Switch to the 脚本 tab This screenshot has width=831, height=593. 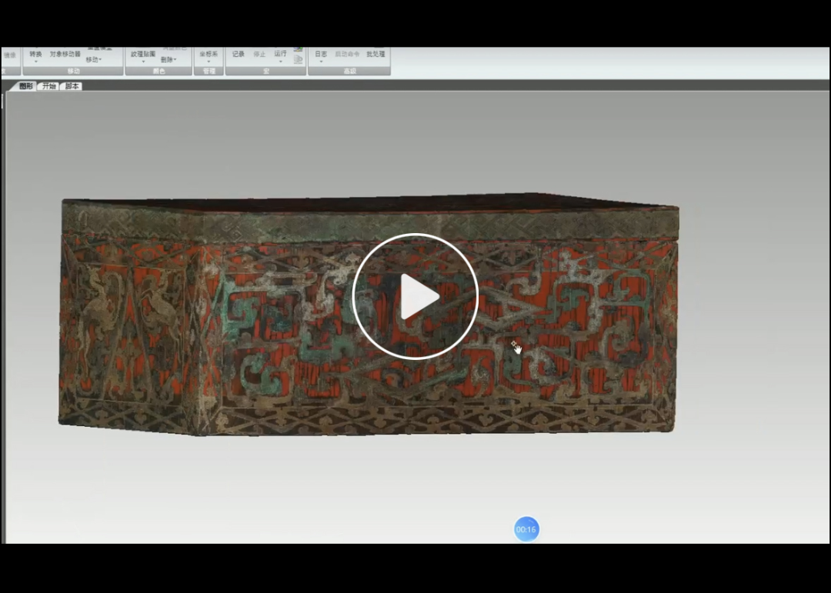pyautogui.click(x=72, y=86)
